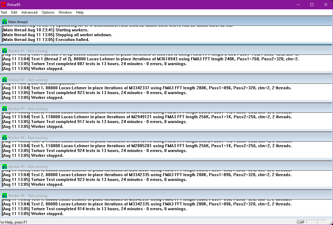
Task: Activate the Main thread title bar
Action: 166,22
